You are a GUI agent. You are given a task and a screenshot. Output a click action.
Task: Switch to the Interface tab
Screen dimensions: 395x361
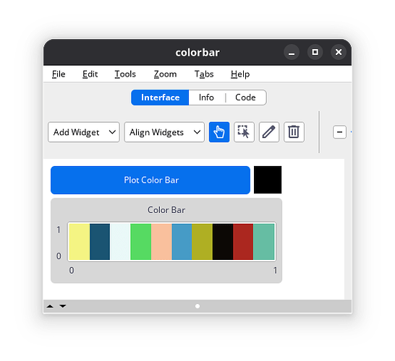160,97
